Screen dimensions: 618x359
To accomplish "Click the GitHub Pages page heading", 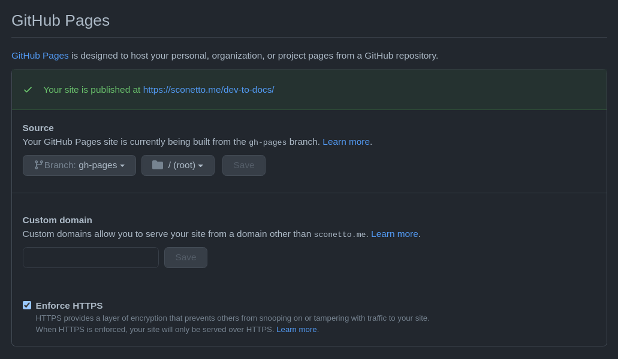I will (x=60, y=20).
